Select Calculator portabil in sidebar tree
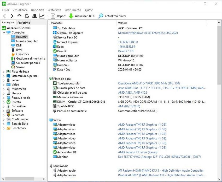Image resolution: width=222 pixels, height=182 pixels. 28,63
